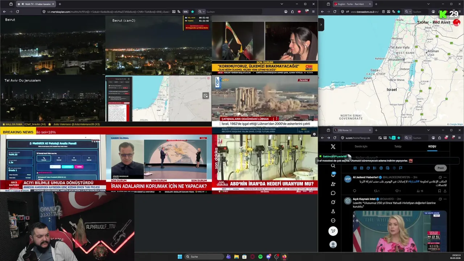The height and width of the screenshot is (261, 464).
Task: Open more options on Açık Kaynak Intel tweet
Action: 445,199
